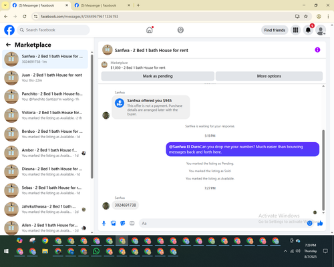Open a new browser tab
Image resolution: width=334 pixels, height=267 pixels.
coord(138,5)
